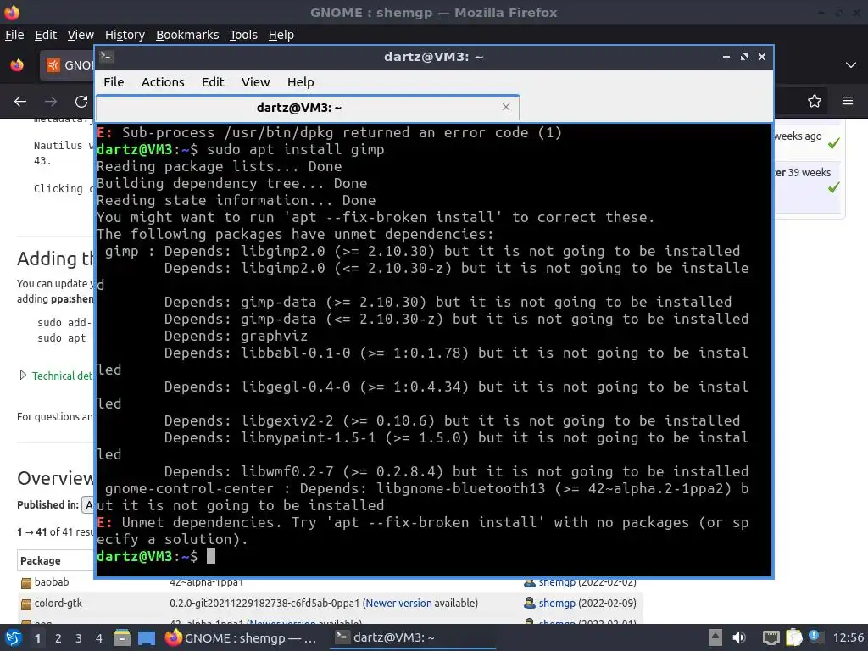Close the dartz@VM3 terminal tab
The width and height of the screenshot is (868, 651).
(505, 107)
